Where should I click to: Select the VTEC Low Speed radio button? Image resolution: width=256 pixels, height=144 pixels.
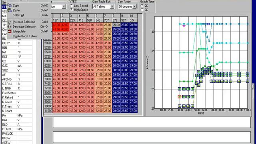point(71,6)
